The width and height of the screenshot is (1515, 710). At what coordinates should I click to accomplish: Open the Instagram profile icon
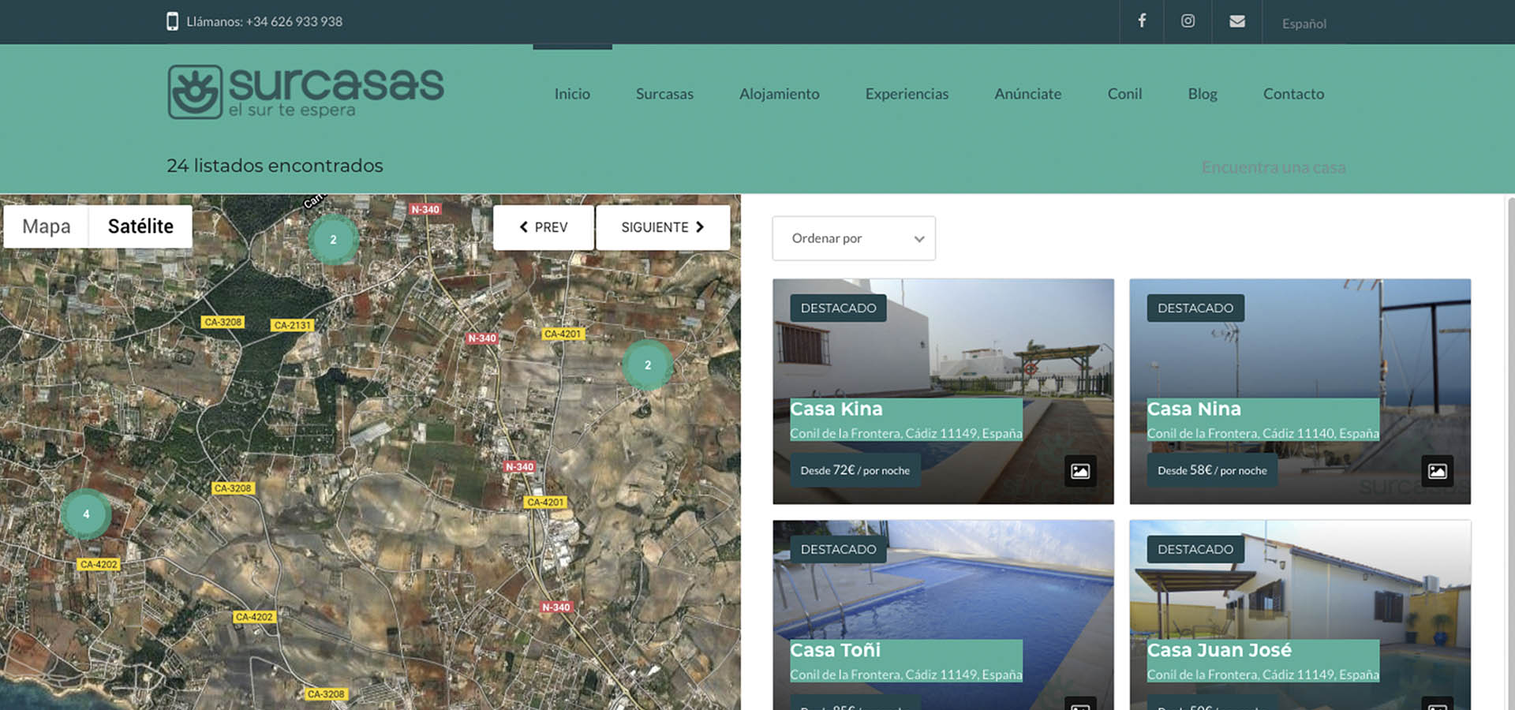1187,21
